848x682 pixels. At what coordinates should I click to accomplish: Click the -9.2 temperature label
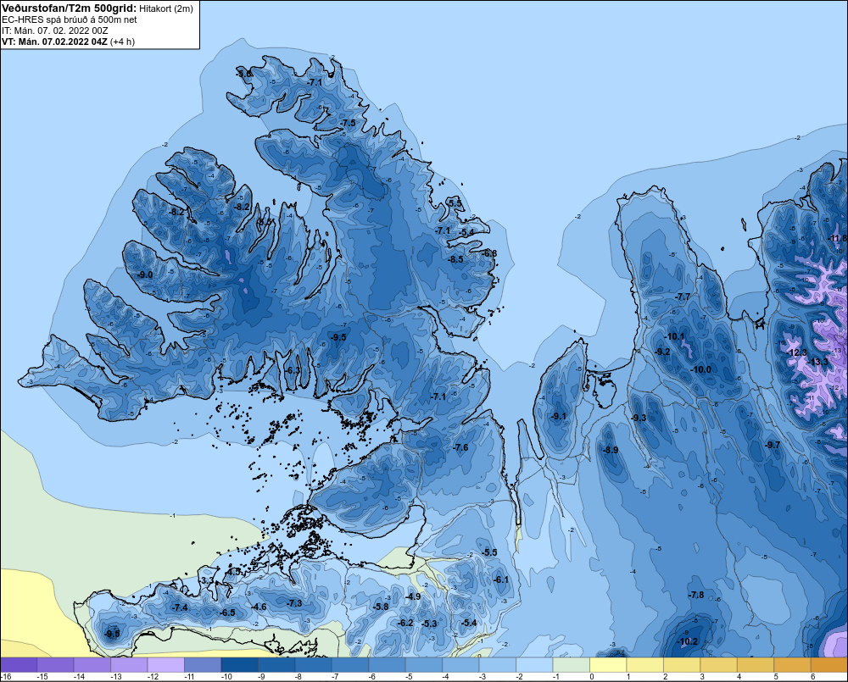(x=662, y=352)
